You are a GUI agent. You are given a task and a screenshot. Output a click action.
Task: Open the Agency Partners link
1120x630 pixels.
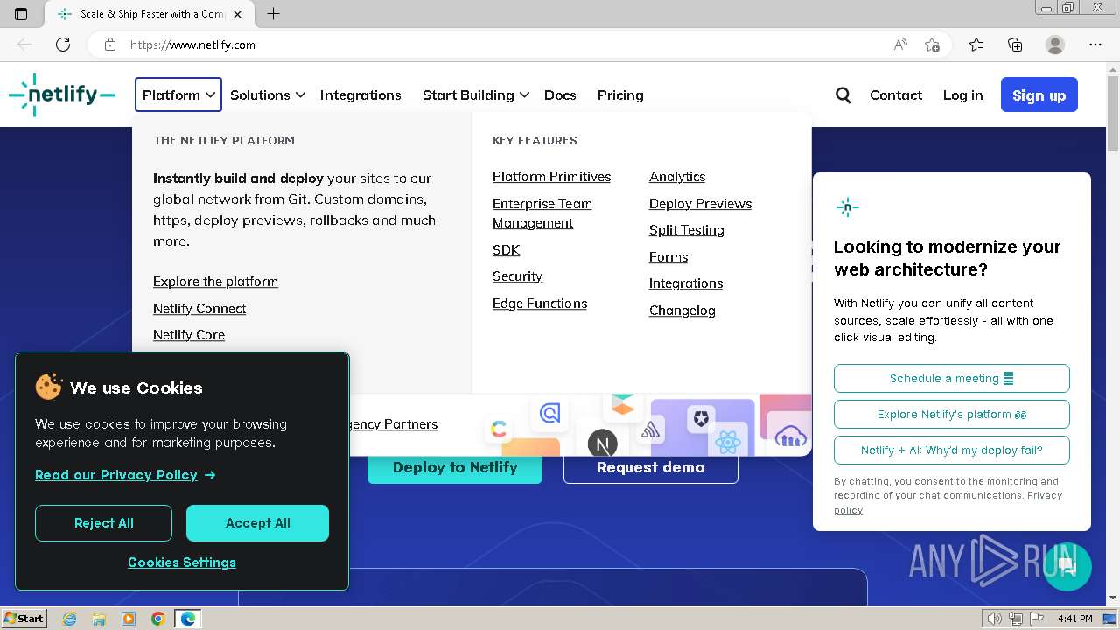pos(394,424)
